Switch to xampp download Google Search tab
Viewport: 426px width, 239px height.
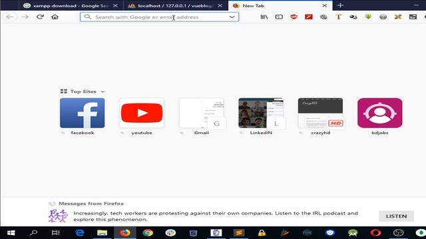click(x=71, y=6)
